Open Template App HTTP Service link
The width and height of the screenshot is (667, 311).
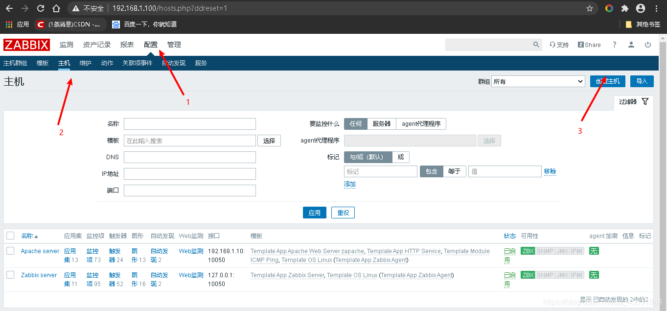[404, 251]
